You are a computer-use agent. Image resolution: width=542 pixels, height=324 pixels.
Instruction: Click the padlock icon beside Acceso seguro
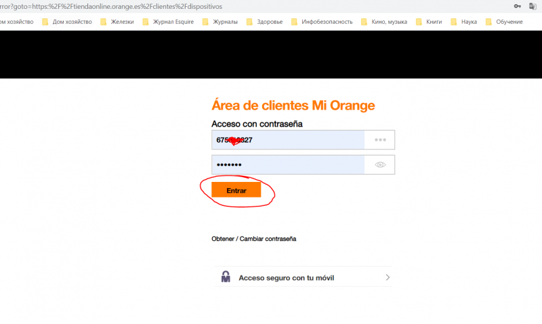(x=226, y=277)
